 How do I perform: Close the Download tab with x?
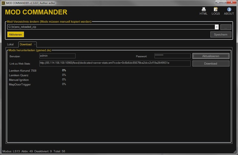35,44
